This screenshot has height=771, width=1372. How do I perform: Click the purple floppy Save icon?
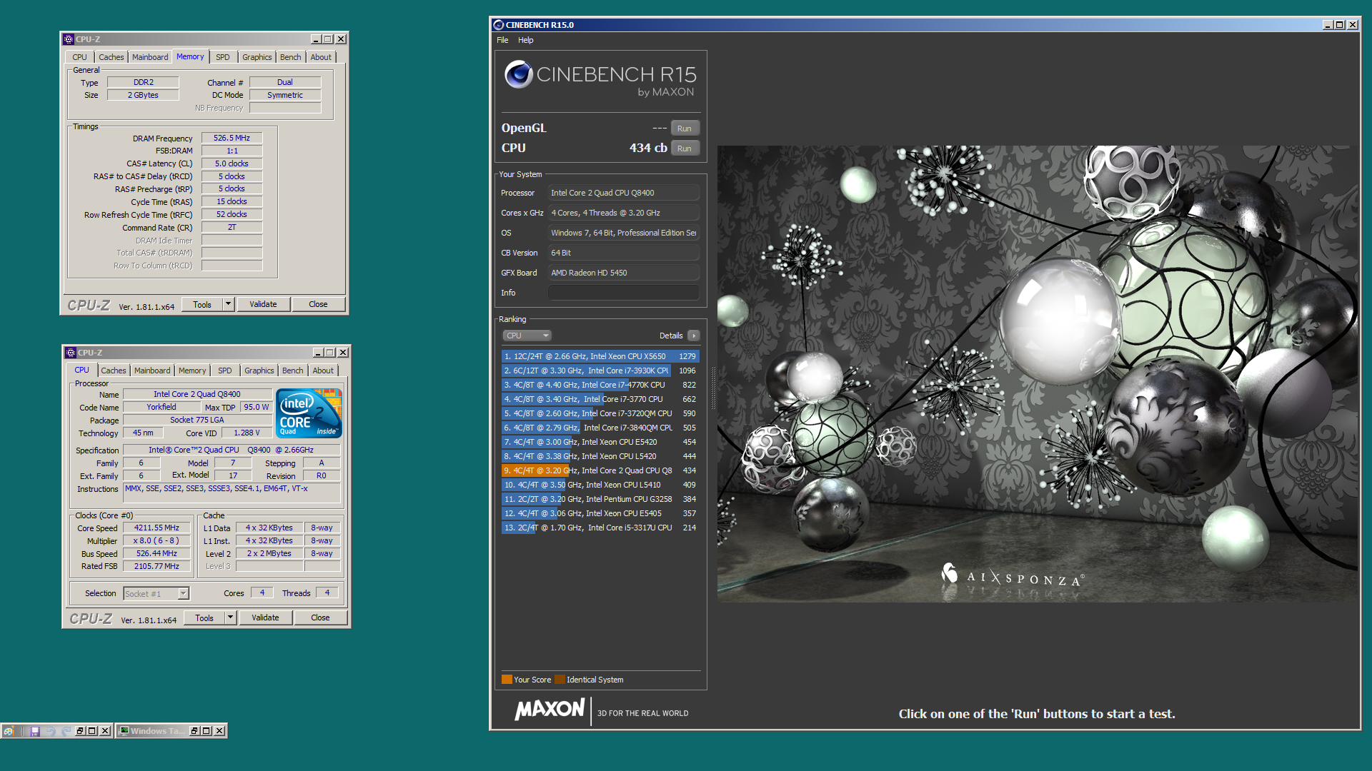click(x=34, y=731)
